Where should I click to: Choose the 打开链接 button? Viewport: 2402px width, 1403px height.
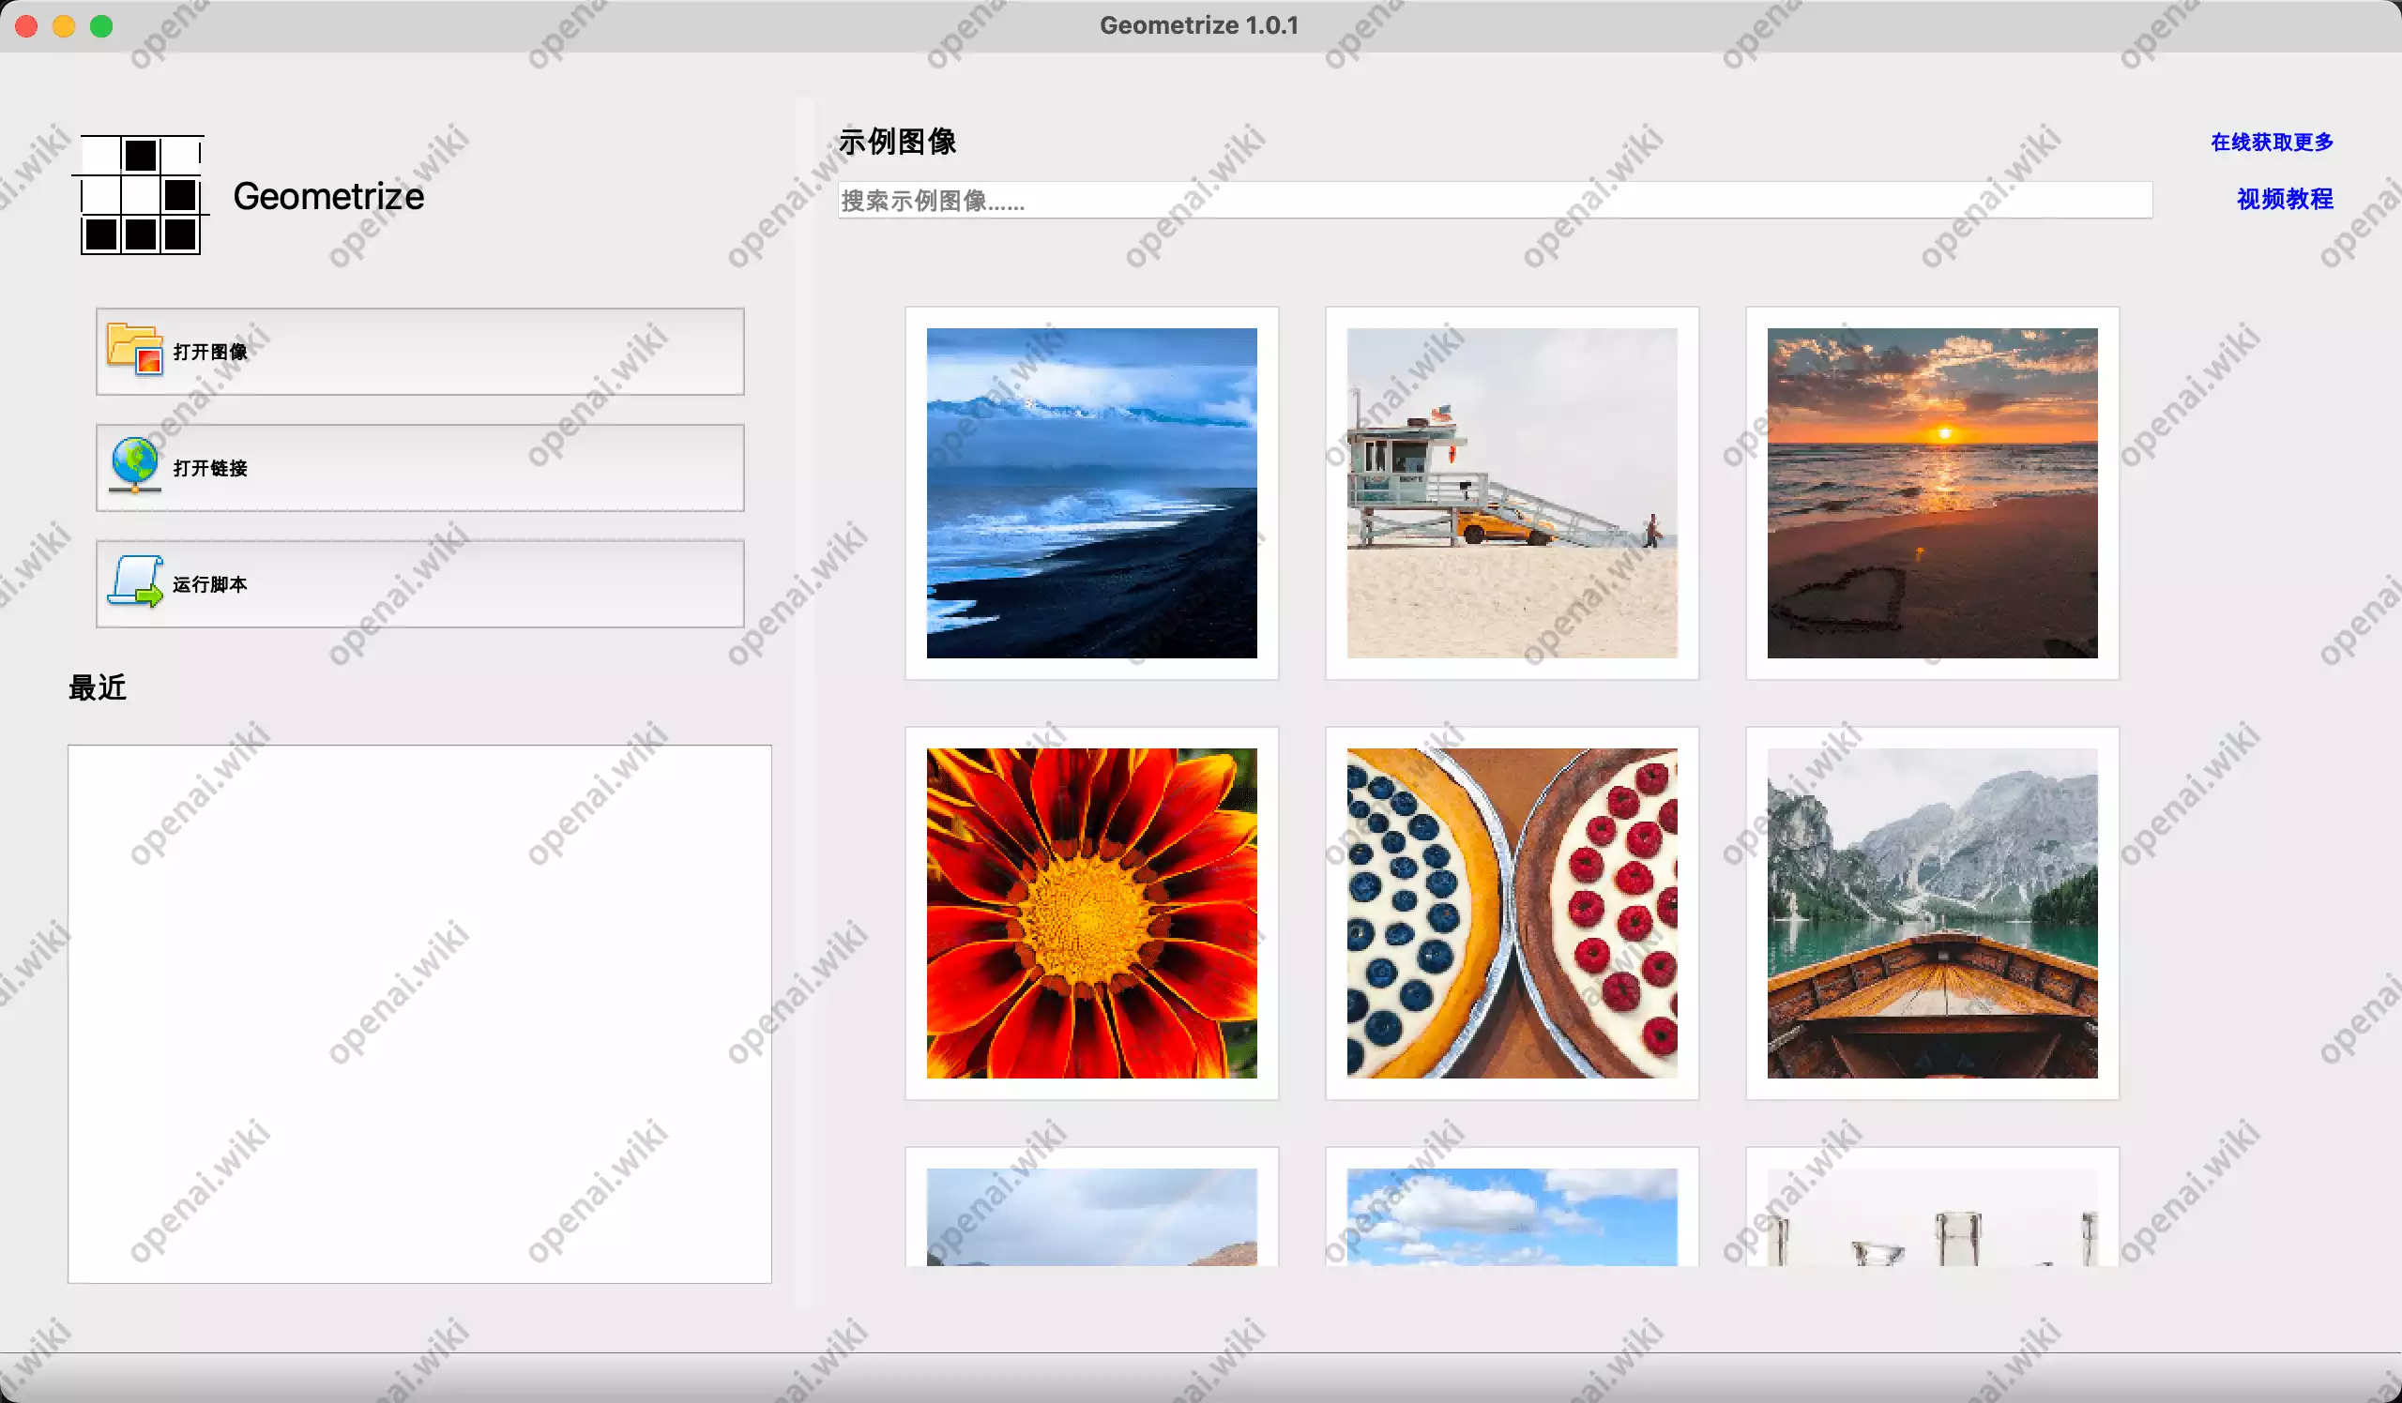click(419, 468)
